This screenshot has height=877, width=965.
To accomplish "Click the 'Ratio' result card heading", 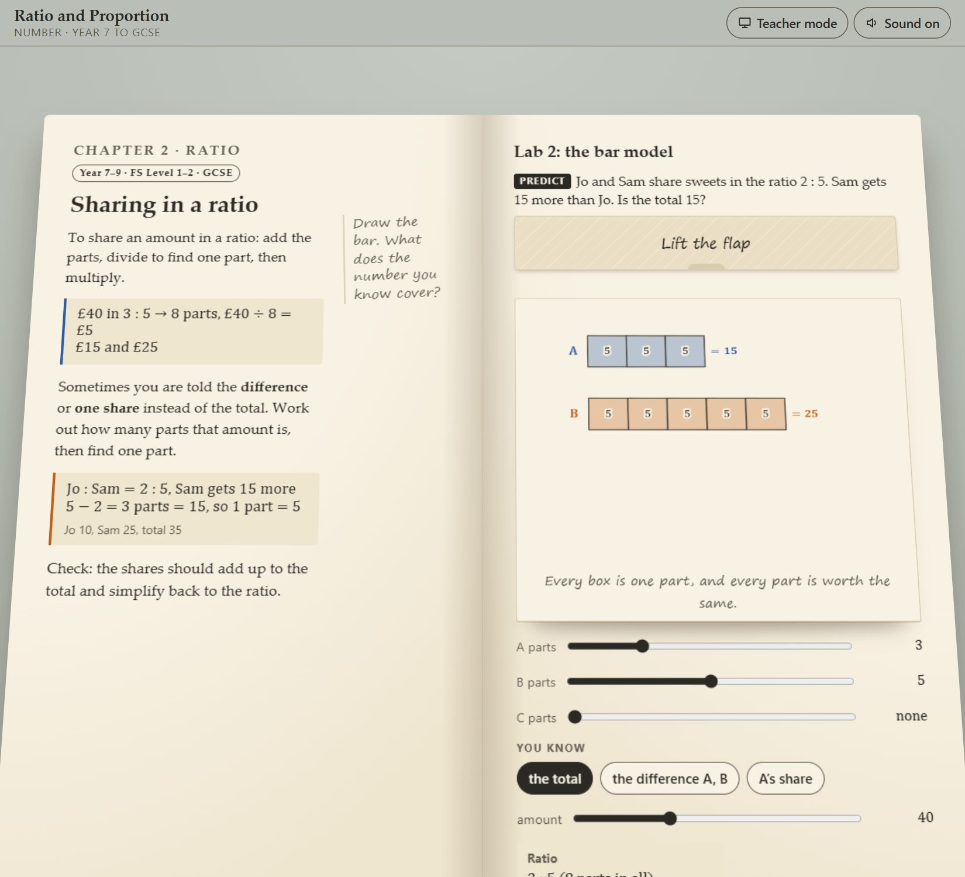I will pos(542,858).
